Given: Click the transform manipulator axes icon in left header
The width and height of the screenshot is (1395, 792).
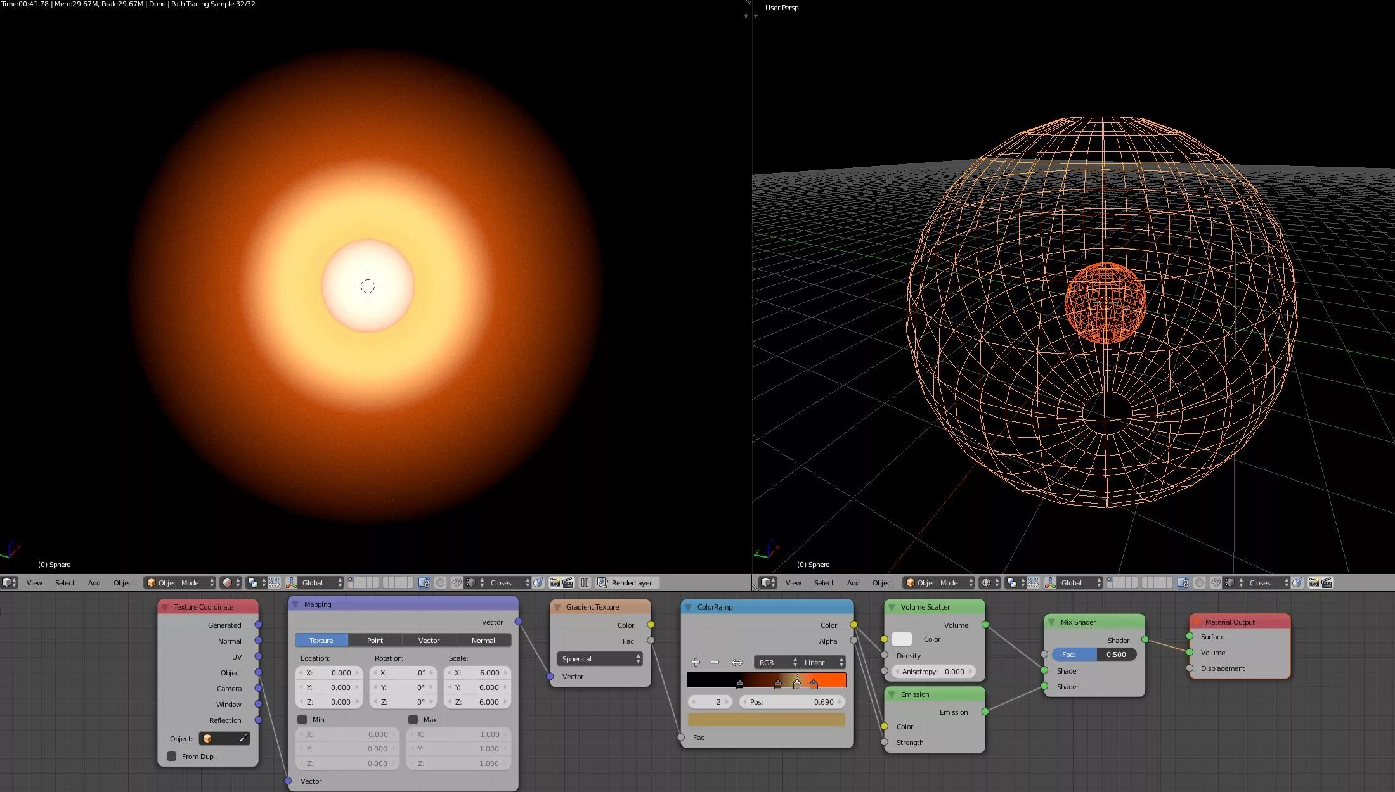Looking at the screenshot, I should click(x=292, y=583).
